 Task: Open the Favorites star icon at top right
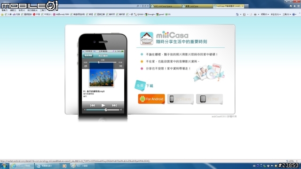click(x=295, y=6)
